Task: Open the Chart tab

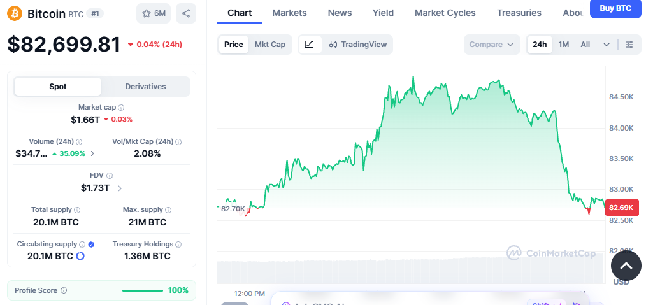Action: coord(240,13)
